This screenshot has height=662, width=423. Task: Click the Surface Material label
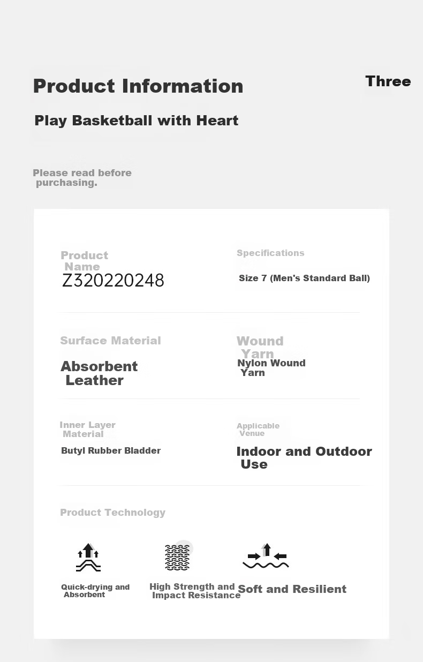click(110, 341)
